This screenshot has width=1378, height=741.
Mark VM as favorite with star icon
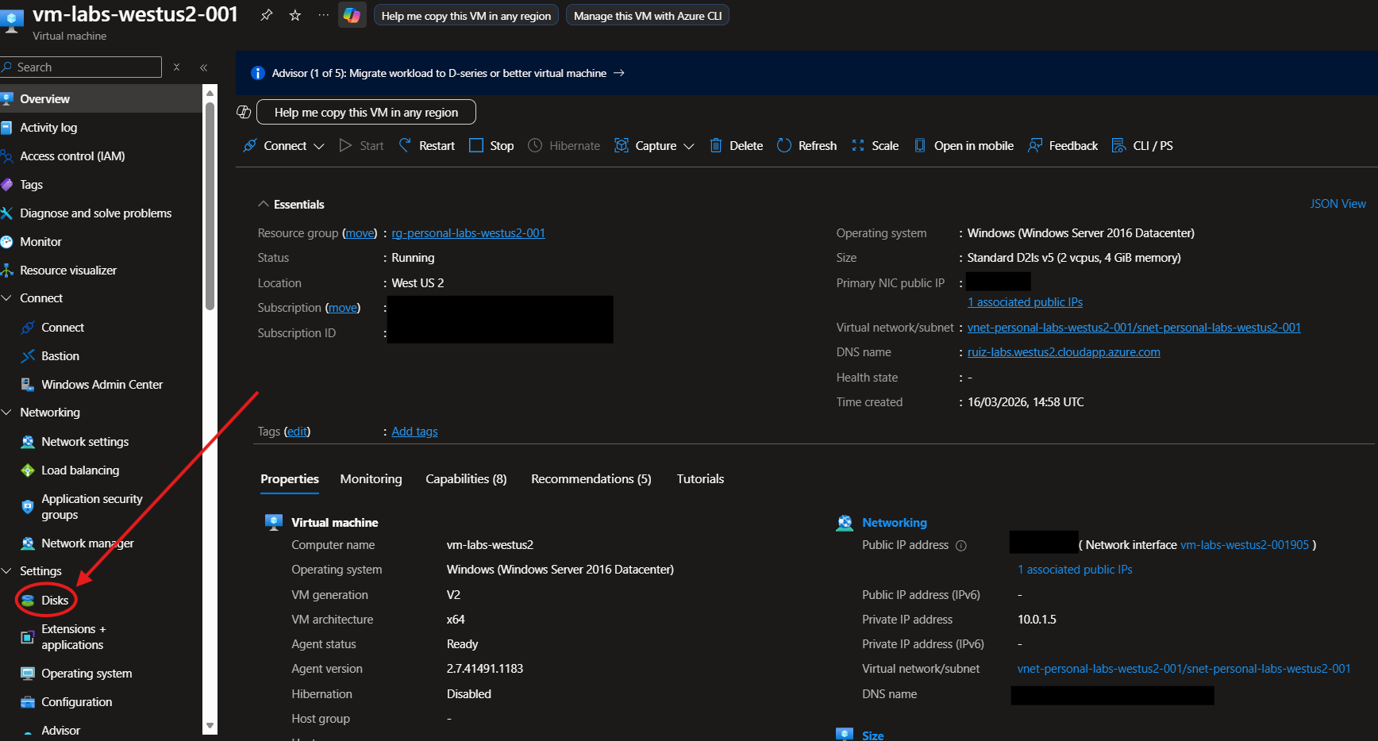coord(295,15)
